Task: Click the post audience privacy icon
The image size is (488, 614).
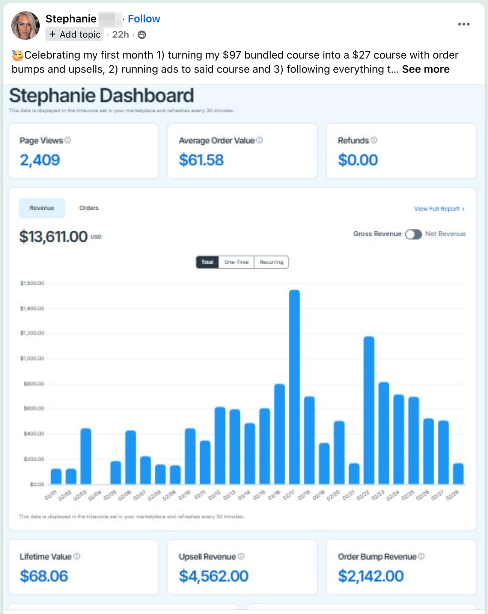Action: (x=142, y=35)
